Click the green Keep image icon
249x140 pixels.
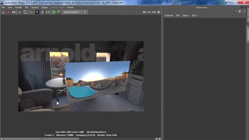click(x=54, y=12)
